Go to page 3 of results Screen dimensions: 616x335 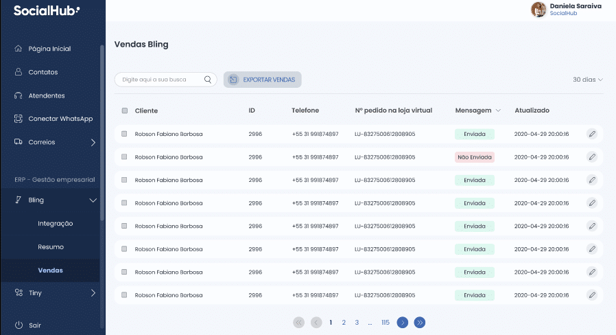357,322
